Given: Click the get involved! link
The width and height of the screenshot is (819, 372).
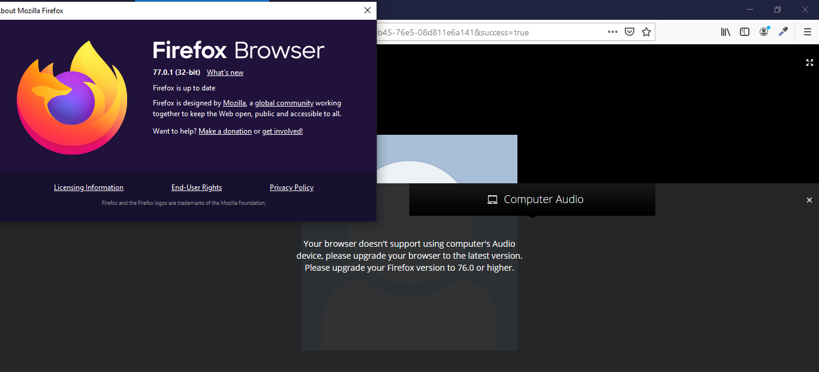Looking at the screenshot, I should [x=282, y=131].
